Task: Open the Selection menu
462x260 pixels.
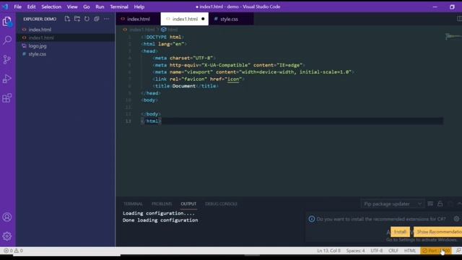Action: (51, 6)
